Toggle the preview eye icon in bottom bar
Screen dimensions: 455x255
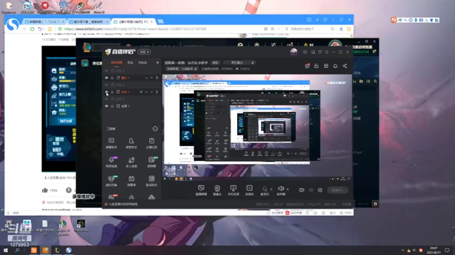[x=311, y=190]
